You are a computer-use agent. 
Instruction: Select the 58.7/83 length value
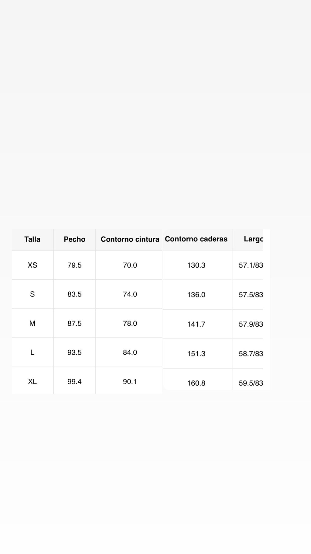251,354
